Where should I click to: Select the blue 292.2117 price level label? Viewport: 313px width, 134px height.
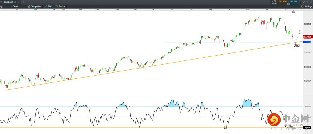coord(307,42)
